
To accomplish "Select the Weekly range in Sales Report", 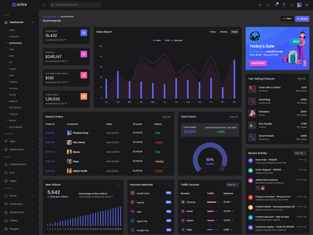I will click(223, 32).
